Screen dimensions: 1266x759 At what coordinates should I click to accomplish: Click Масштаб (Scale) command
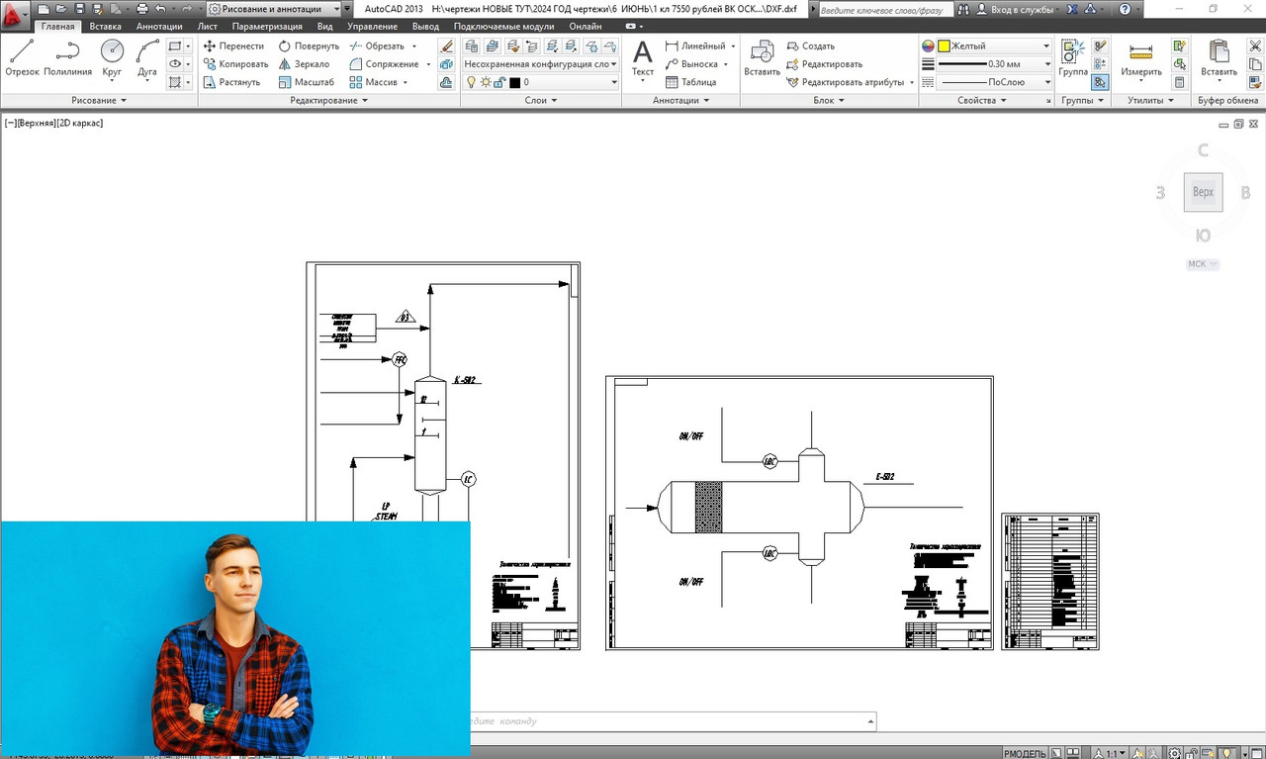pos(306,82)
